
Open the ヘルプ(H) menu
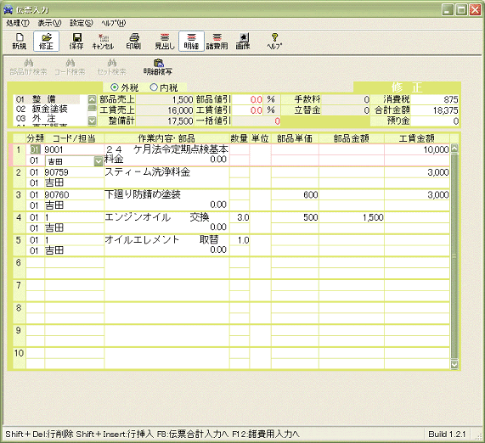point(114,23)
